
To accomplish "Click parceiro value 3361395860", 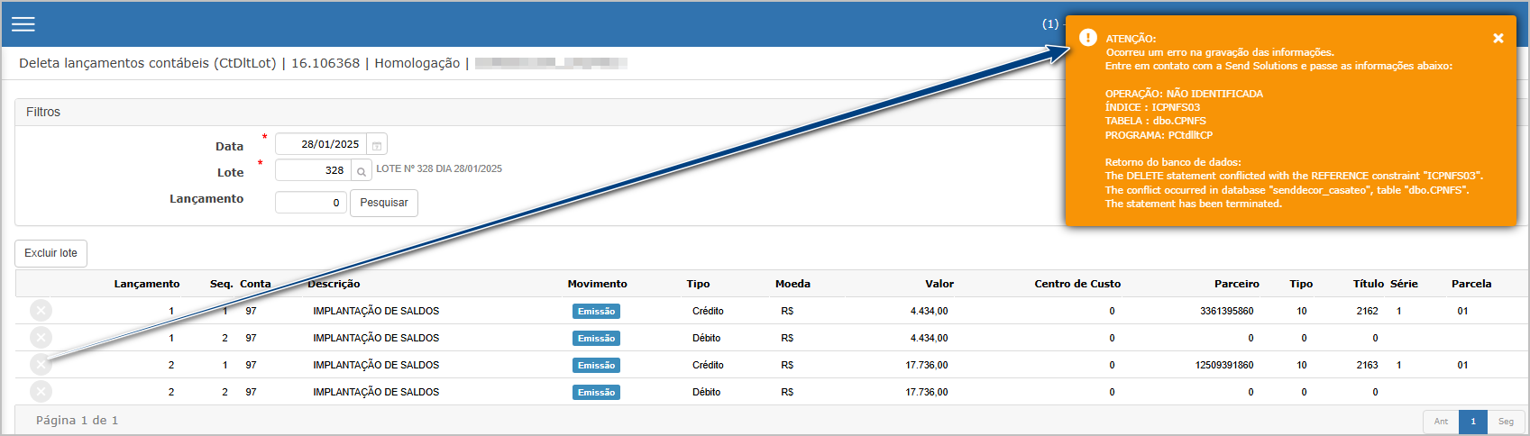I will [x=1226, y=311].
